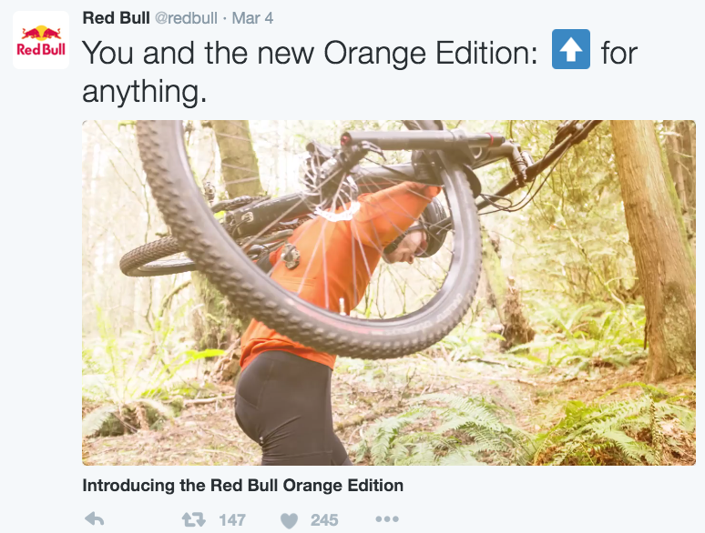
Task: Click the word anything in the tweet
Action: coord(144,92)
